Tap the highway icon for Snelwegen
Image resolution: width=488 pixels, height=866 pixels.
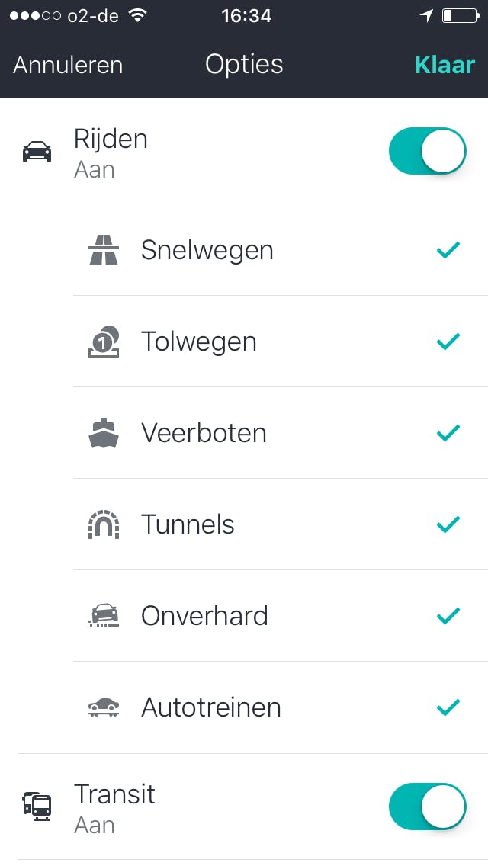coord(104,250)
